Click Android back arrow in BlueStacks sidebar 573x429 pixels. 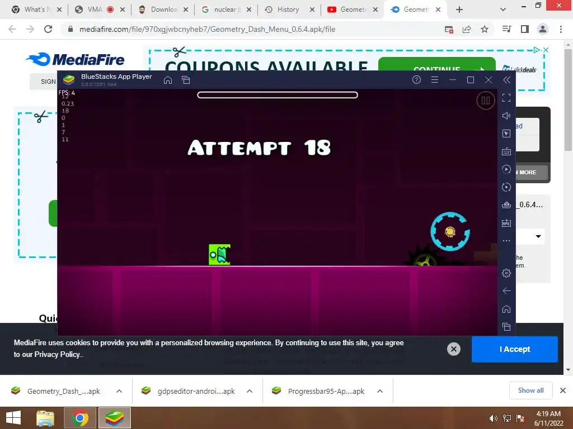506,290
